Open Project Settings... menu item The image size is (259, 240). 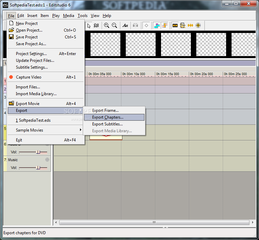tap(45, 54)
